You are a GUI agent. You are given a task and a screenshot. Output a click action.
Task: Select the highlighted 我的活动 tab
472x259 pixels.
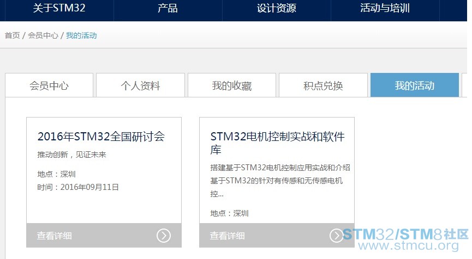tap(415, 85)
